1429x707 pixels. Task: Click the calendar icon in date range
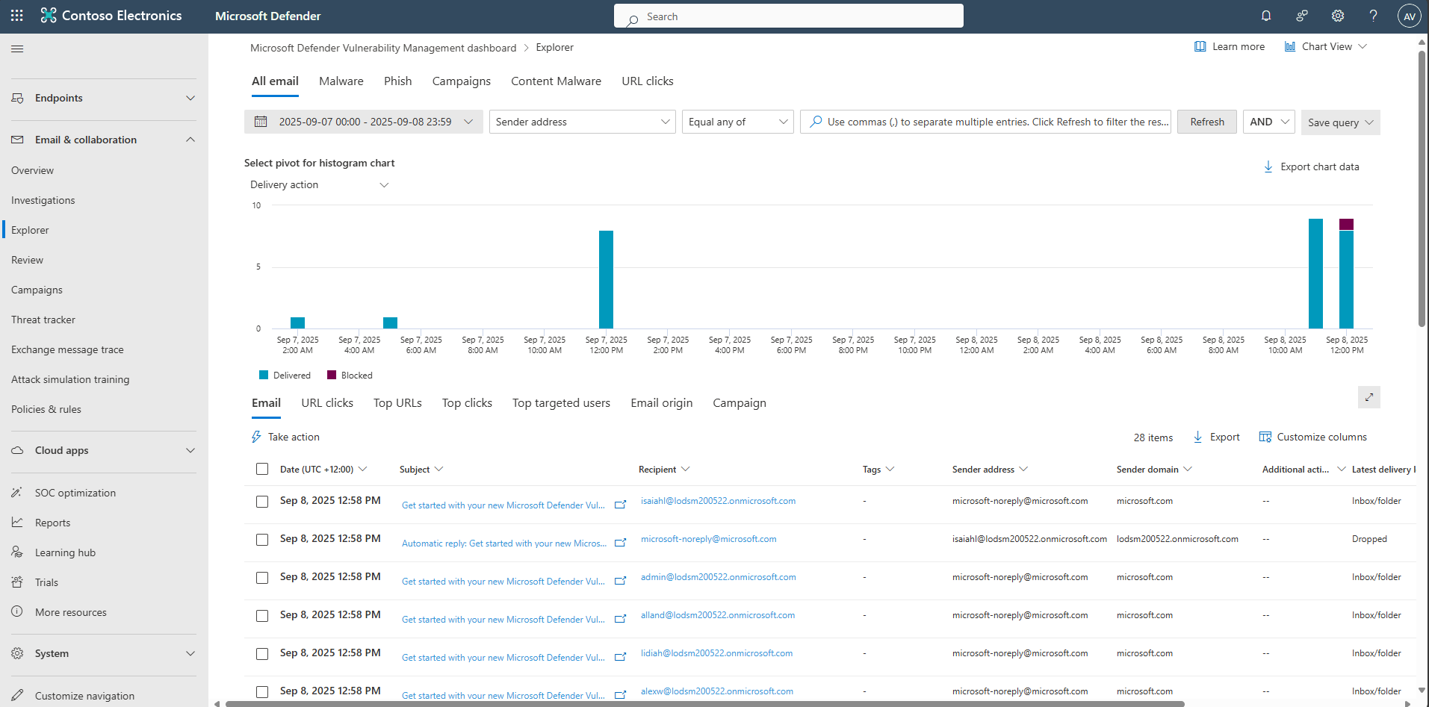(261, 122)
